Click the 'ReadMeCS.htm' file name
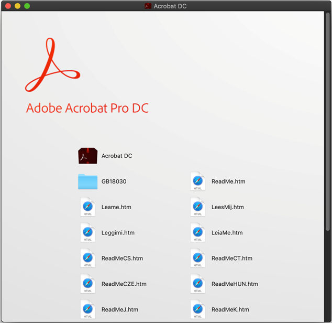Image resolution: width=332 pixels, height=323 pixels. click(122, 259)
